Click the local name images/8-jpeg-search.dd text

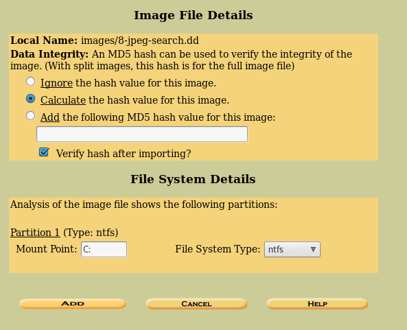(140, 40)
